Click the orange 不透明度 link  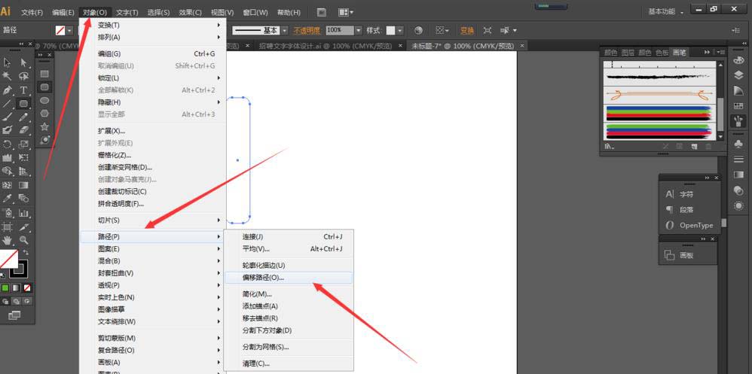tap(307, 30)
